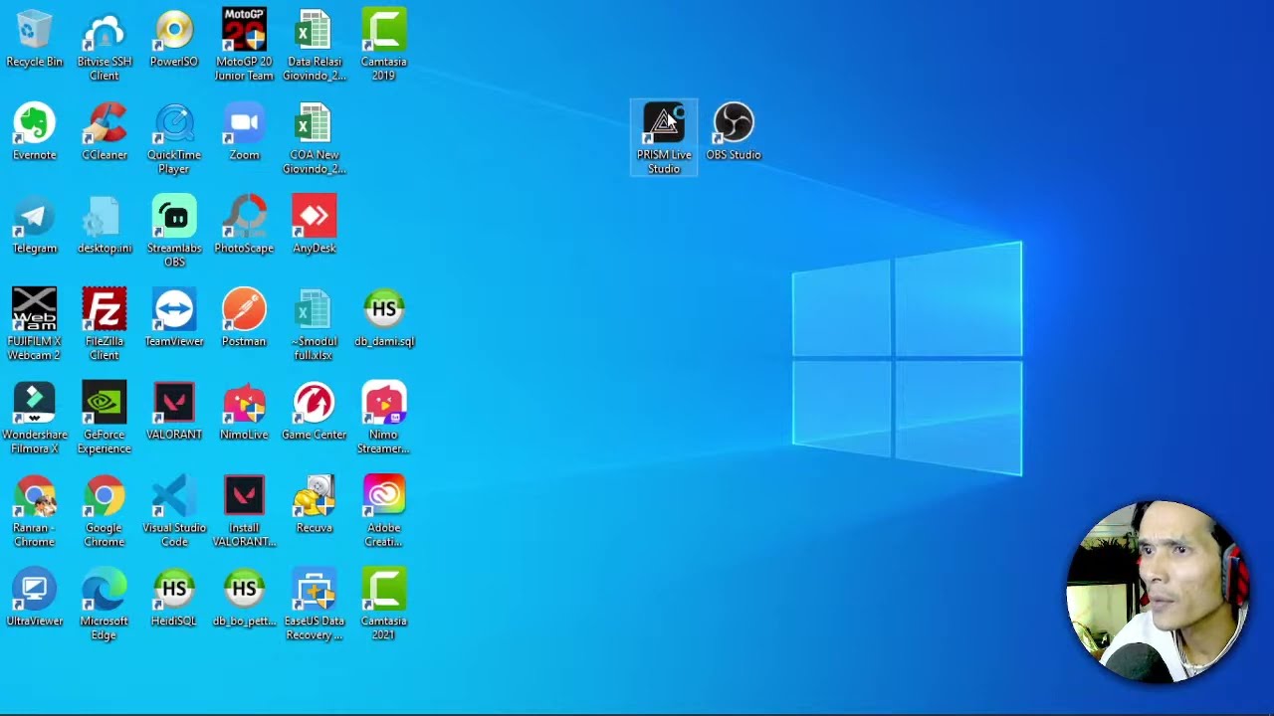Select the Bitvise SSH Client shortcut
Viewport: 1274px width, 716px height.
pos(105,47)
